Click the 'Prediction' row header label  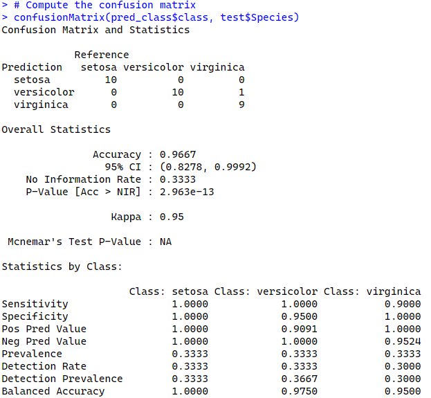pos(32,67)
